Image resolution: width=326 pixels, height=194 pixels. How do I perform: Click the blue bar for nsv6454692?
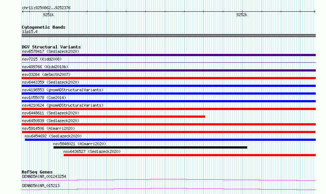tap(170, 140)
